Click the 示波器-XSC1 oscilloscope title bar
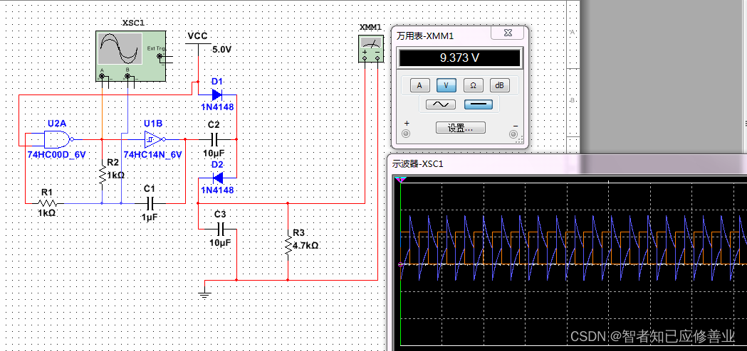 click(x=567, y=164)
